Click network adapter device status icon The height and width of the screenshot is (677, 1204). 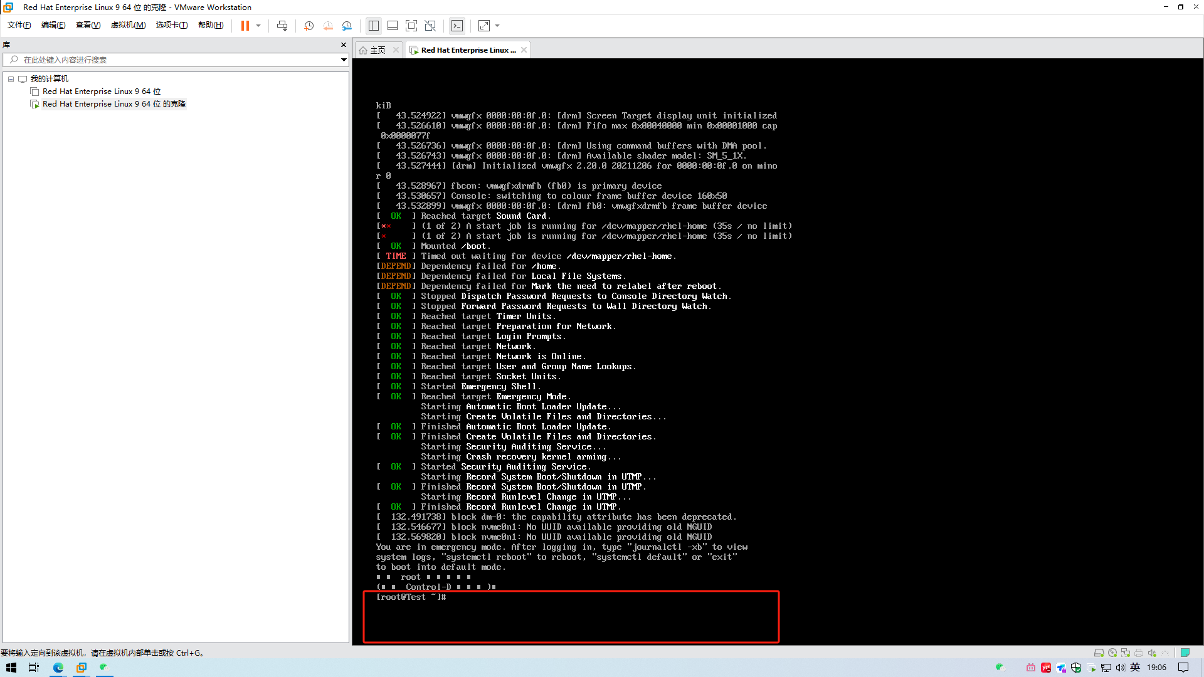point(1126,653)
